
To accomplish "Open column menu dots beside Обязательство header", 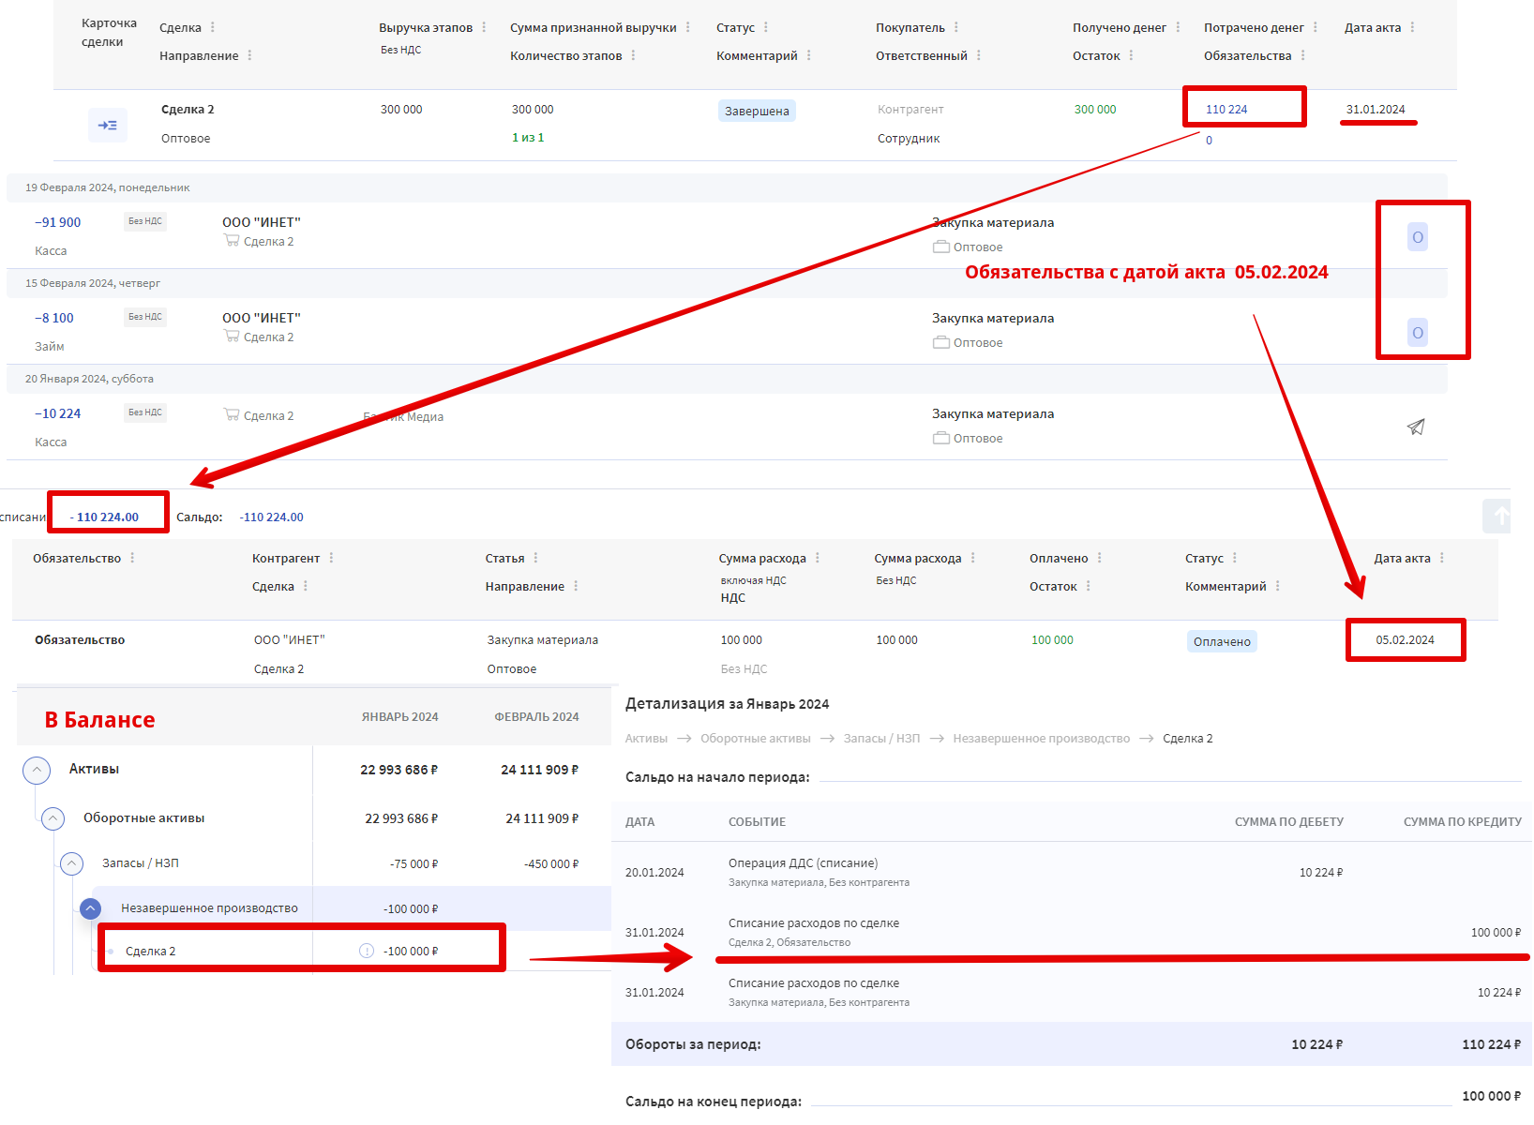I will pos(132,558).
